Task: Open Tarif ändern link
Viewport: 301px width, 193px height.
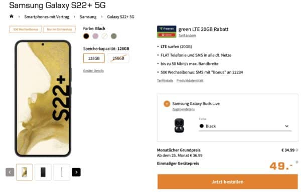Action: [x=187, y=35]
